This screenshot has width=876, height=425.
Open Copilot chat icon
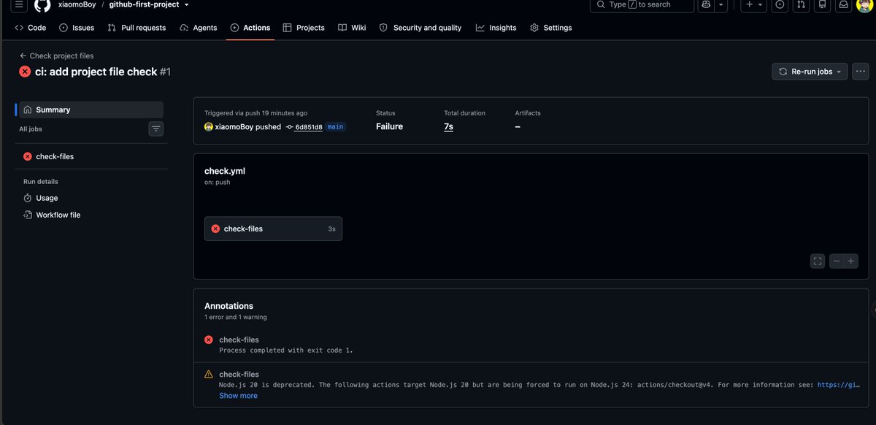click(x=706, y=5)
